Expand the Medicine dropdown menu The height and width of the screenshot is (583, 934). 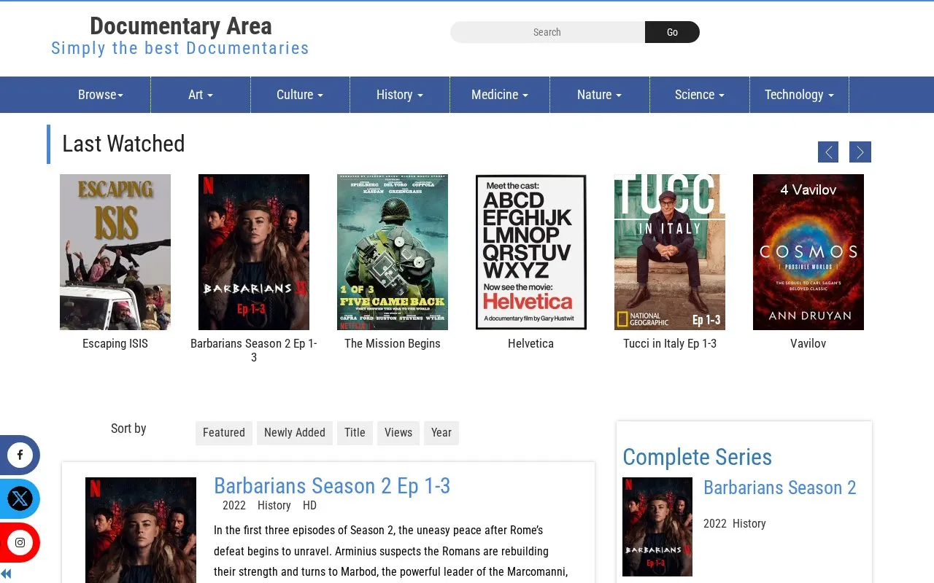click(500, 95)
